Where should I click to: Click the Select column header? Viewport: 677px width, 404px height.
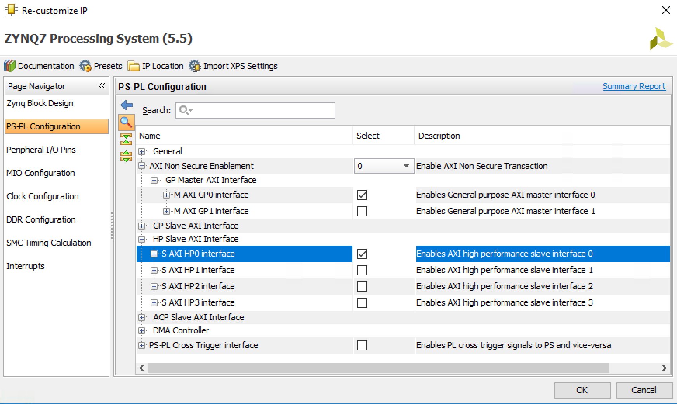(384, 136)
